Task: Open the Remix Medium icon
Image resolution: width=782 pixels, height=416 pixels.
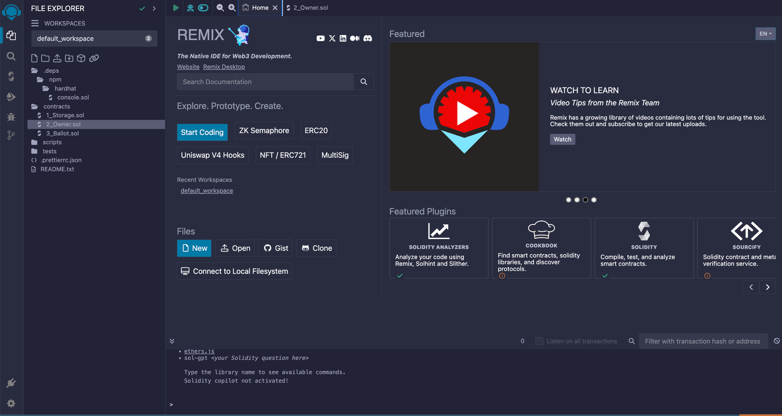Action: pyautogui.click(x=355, y=38)
